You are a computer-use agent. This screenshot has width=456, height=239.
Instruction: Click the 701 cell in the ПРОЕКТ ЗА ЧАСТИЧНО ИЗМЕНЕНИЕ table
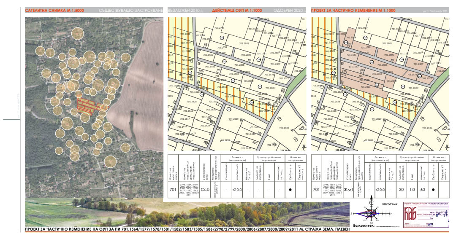[x=316, y=190]
